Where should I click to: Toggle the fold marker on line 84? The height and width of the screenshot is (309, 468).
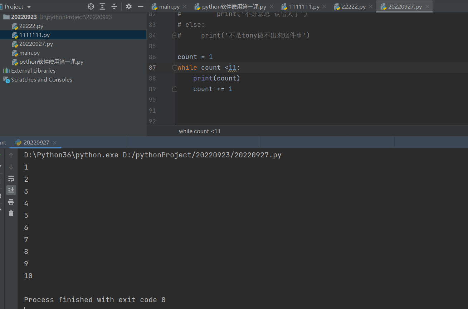coord(175,35)
